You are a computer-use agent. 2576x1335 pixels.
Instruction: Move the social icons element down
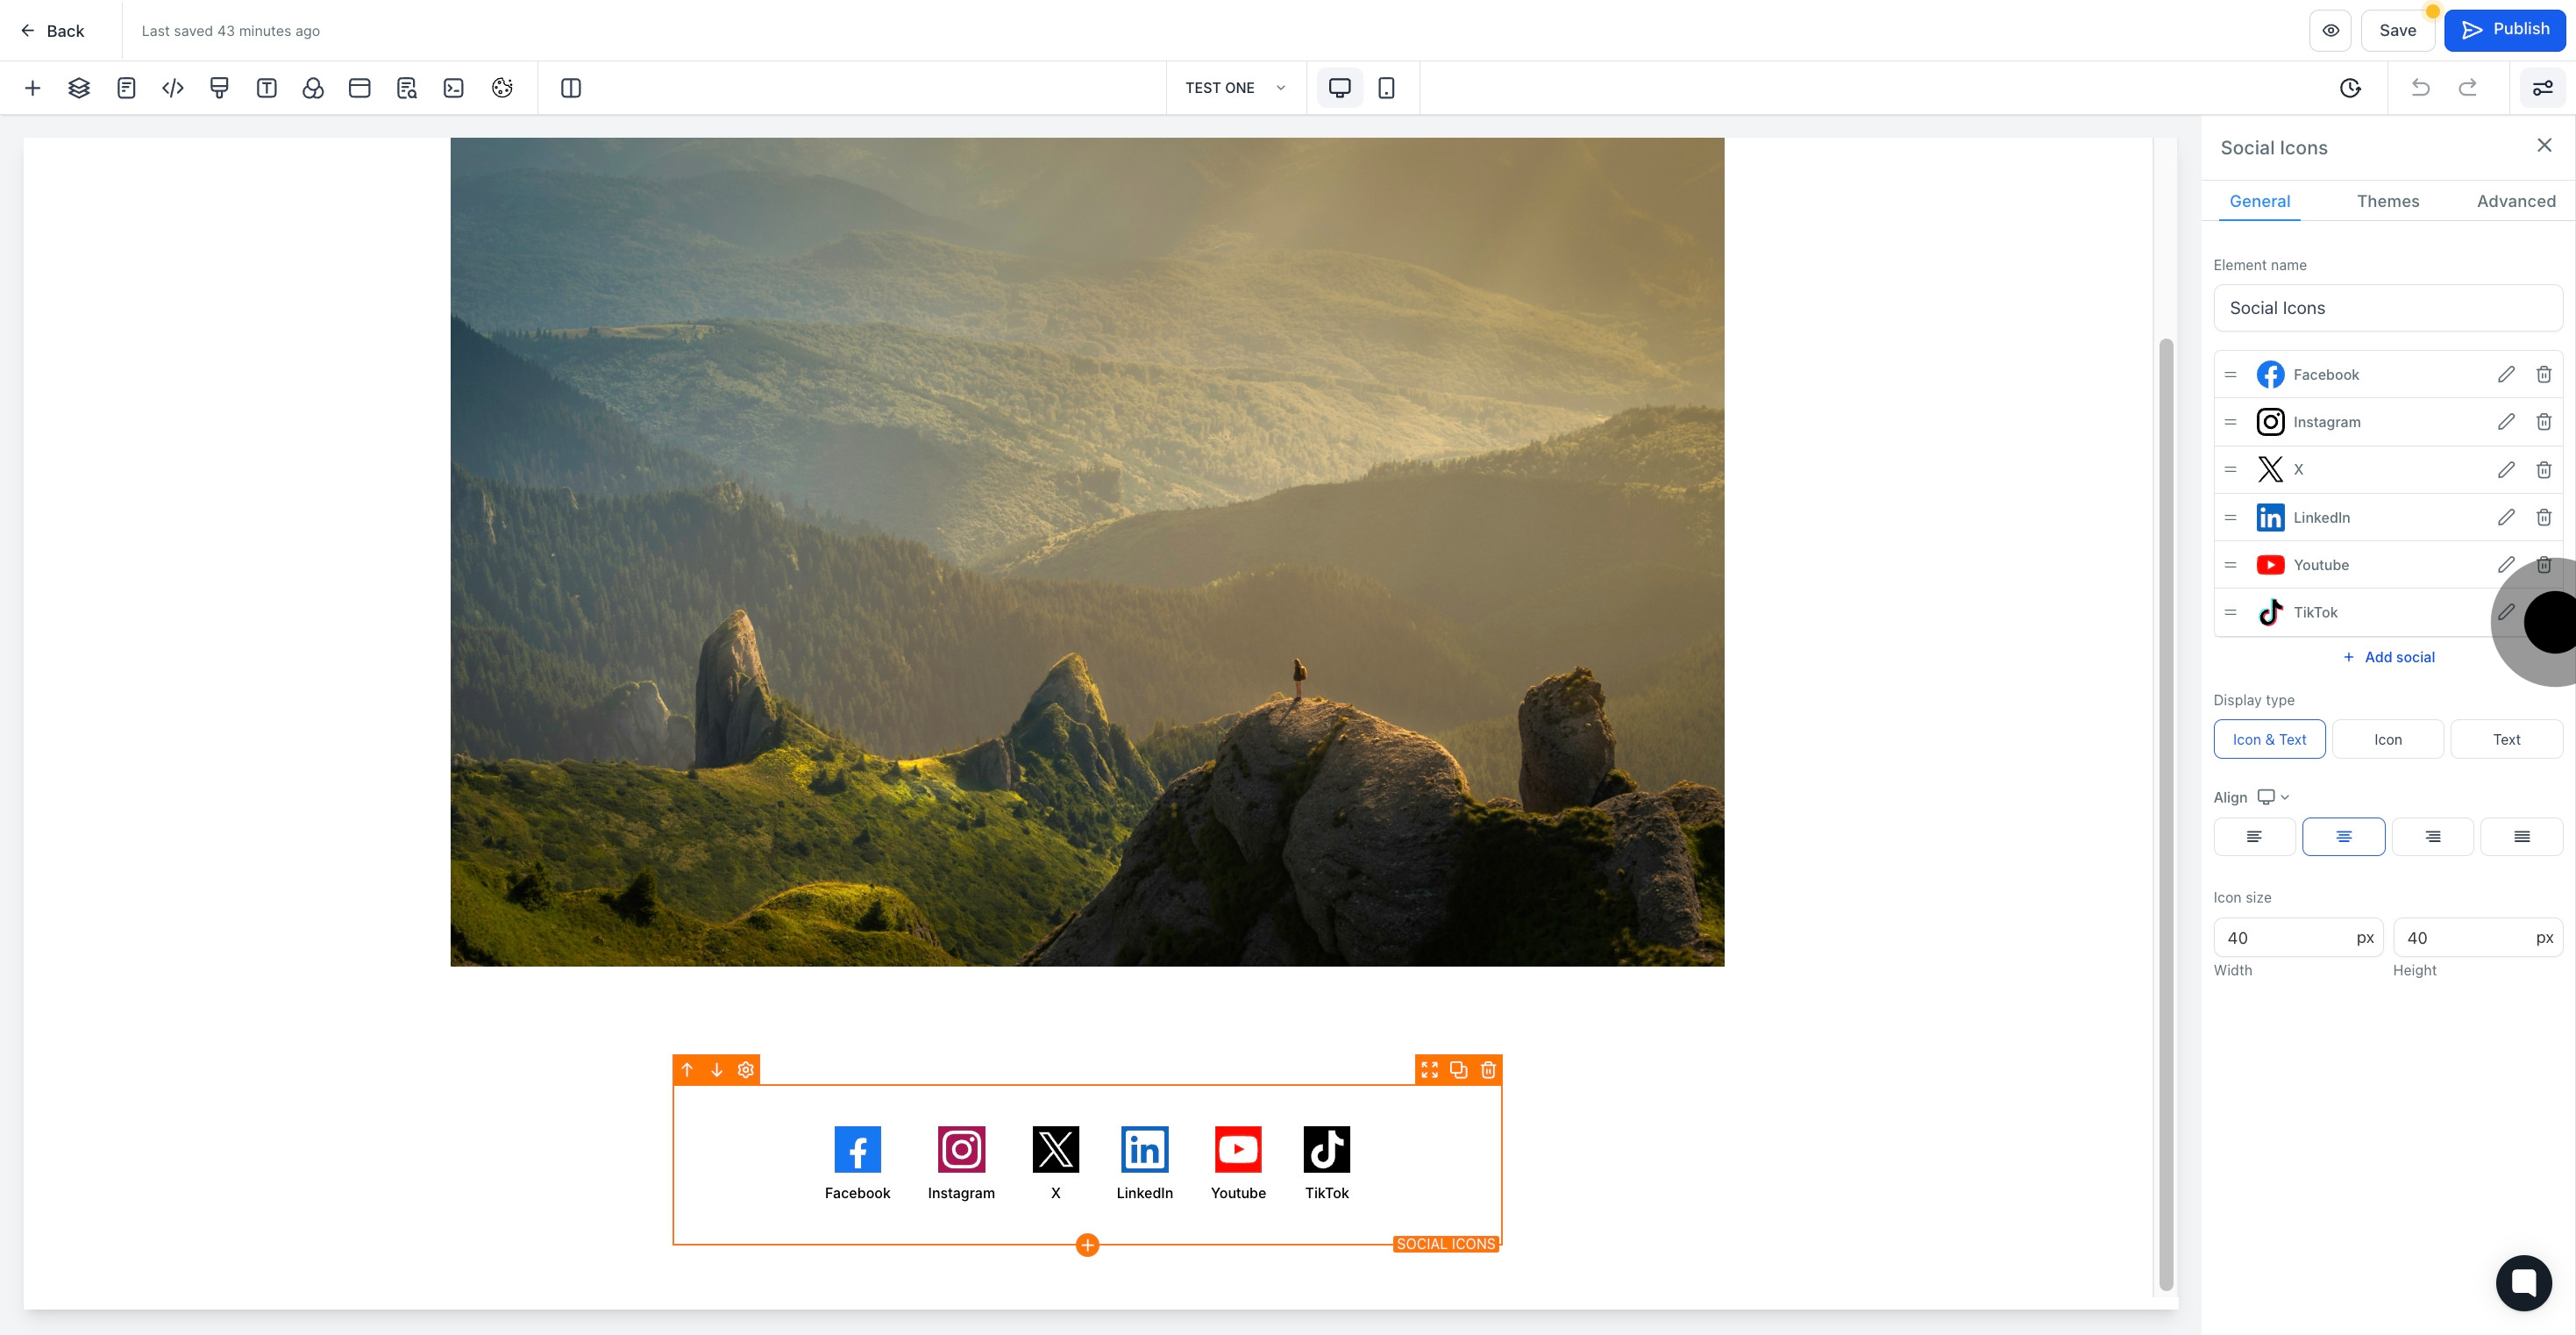pyautogui.click(x=716, y=1070)
